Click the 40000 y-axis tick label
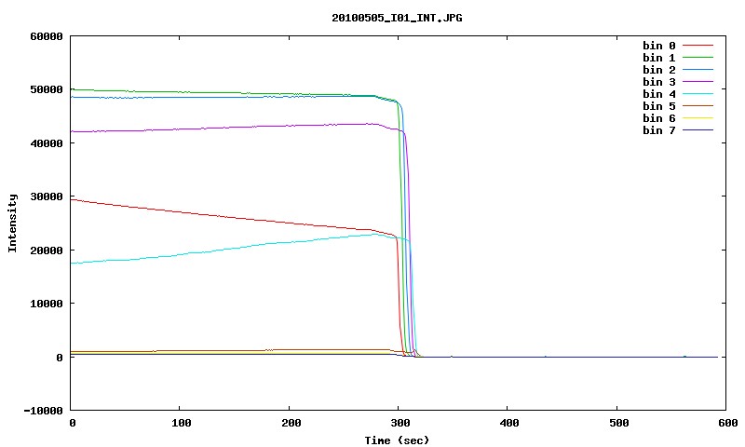This screenshot has width=745, height=447. (46, 143)
